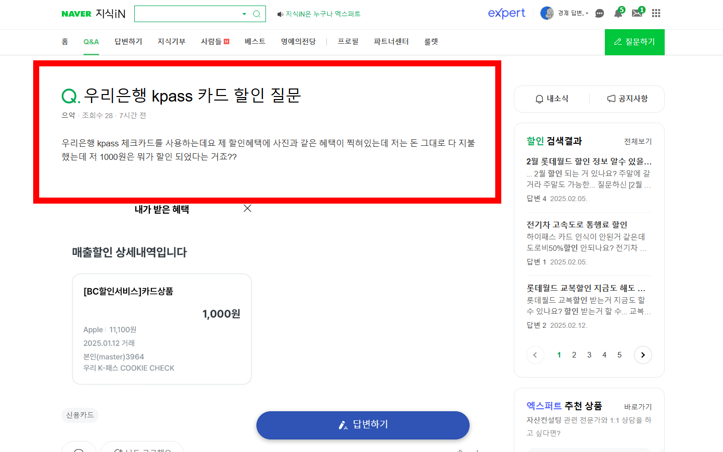The height and width of the screenshot is (452, 723).
Task: Go to search results page 1
Action: point(559,355)
